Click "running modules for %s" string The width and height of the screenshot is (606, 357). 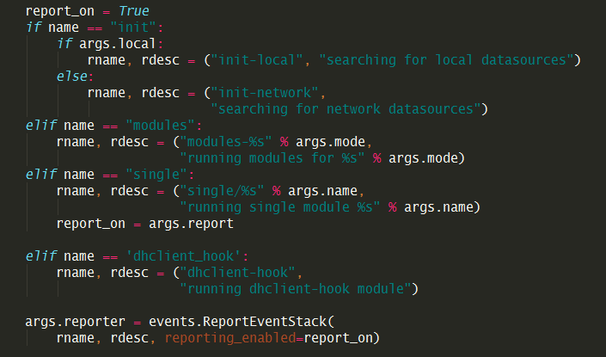[274, 158]
